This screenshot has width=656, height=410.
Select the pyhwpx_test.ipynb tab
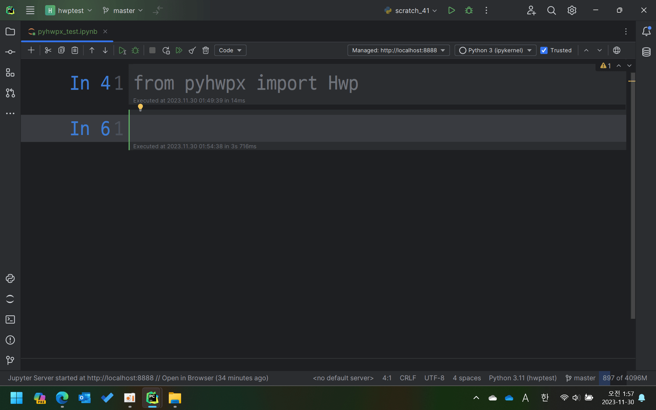point(67,31)
